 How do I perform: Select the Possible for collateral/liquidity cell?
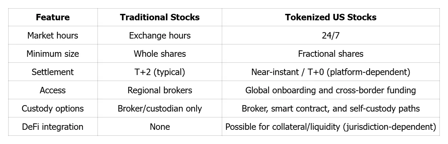(330, 127)
